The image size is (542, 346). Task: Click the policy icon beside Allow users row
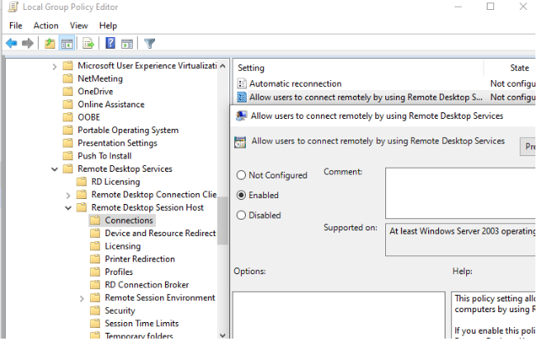point(242,97)
